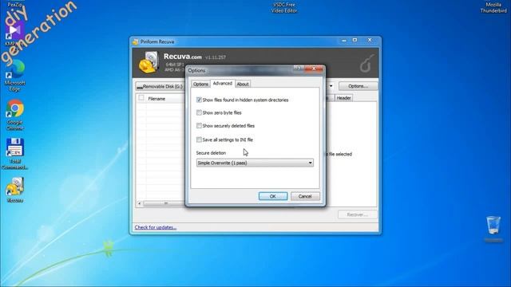Launch Google Chrome from desktop
511x287 pixels.
(x=14, y=115)
